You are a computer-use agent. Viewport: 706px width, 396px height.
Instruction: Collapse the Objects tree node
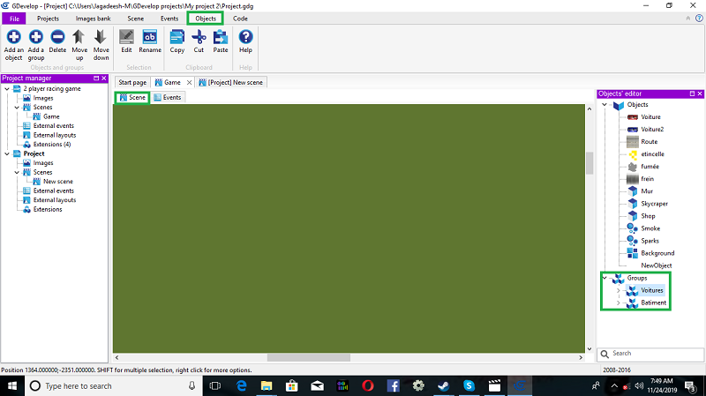(605, 104)
